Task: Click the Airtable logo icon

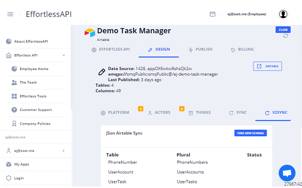Action: pyautogui.click(x=90, y=32)
